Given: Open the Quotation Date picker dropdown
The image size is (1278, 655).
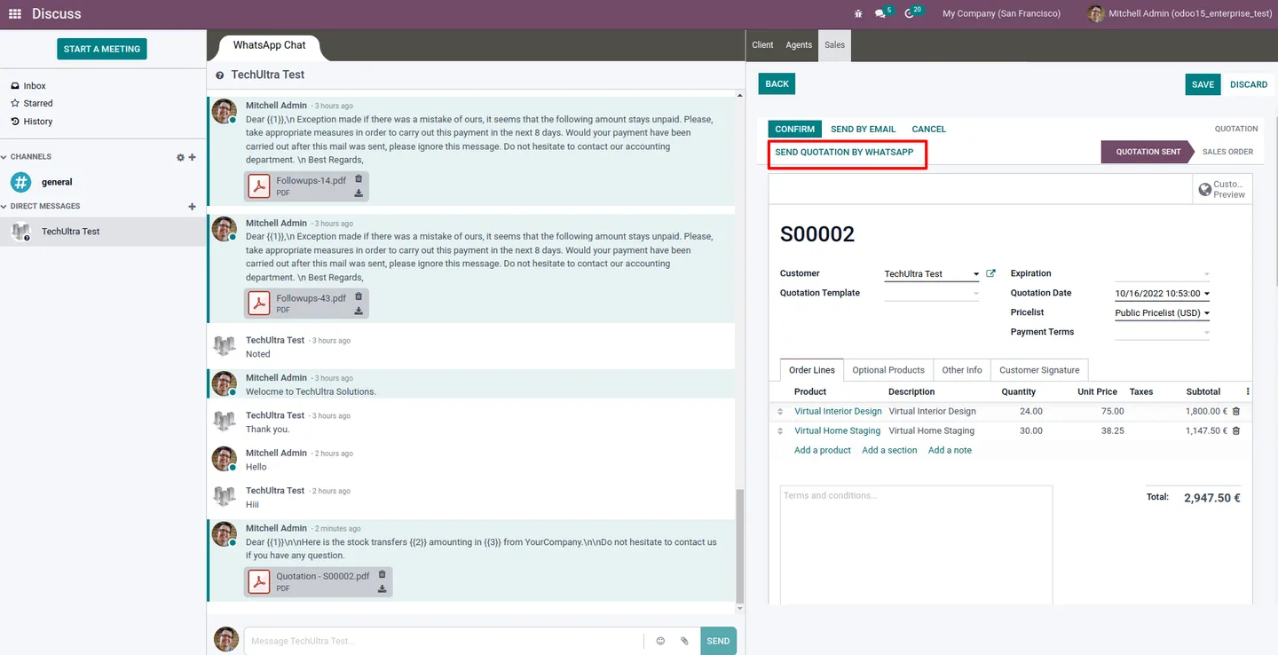Looking at the screenshot, I should pyautogui.click(x=1163, y=293).
